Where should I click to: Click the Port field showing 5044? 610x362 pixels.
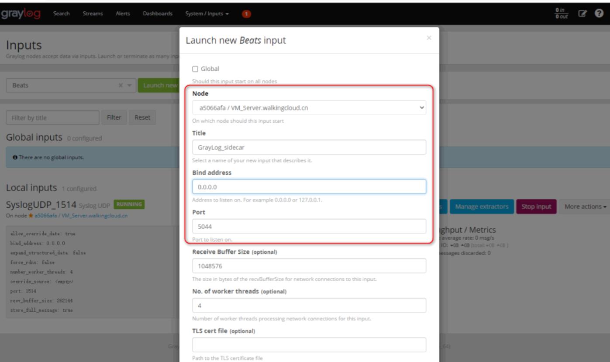click(x=309, y=226)
